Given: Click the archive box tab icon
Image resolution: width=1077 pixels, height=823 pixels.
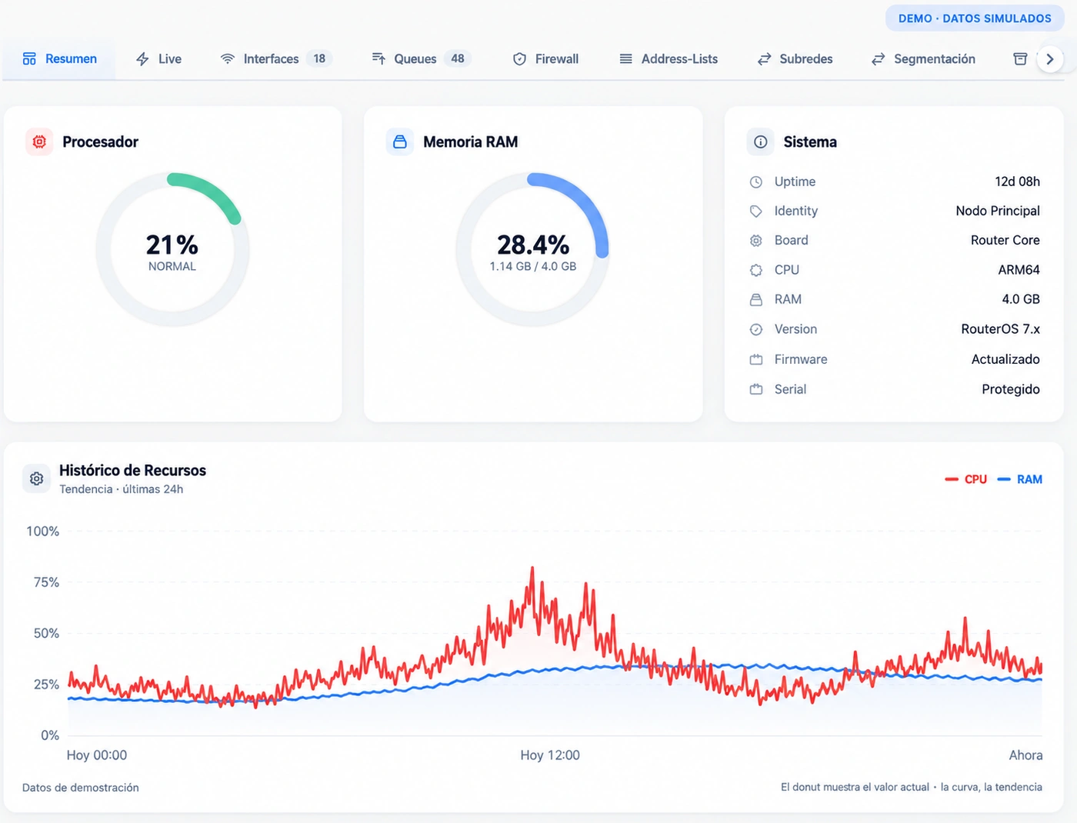Looking at the screenshot, I should coord(1020,59).
